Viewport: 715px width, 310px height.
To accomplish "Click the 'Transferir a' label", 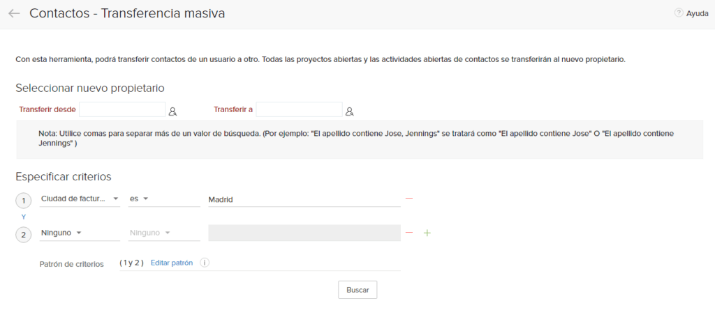I will 233,109.
